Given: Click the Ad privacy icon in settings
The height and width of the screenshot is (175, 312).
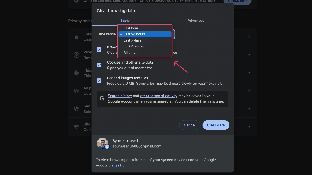Looking at the screenshot, I should point(76,91).
